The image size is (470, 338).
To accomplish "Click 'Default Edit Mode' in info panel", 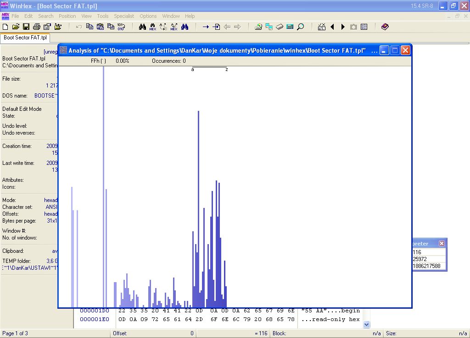I will 22,109.
